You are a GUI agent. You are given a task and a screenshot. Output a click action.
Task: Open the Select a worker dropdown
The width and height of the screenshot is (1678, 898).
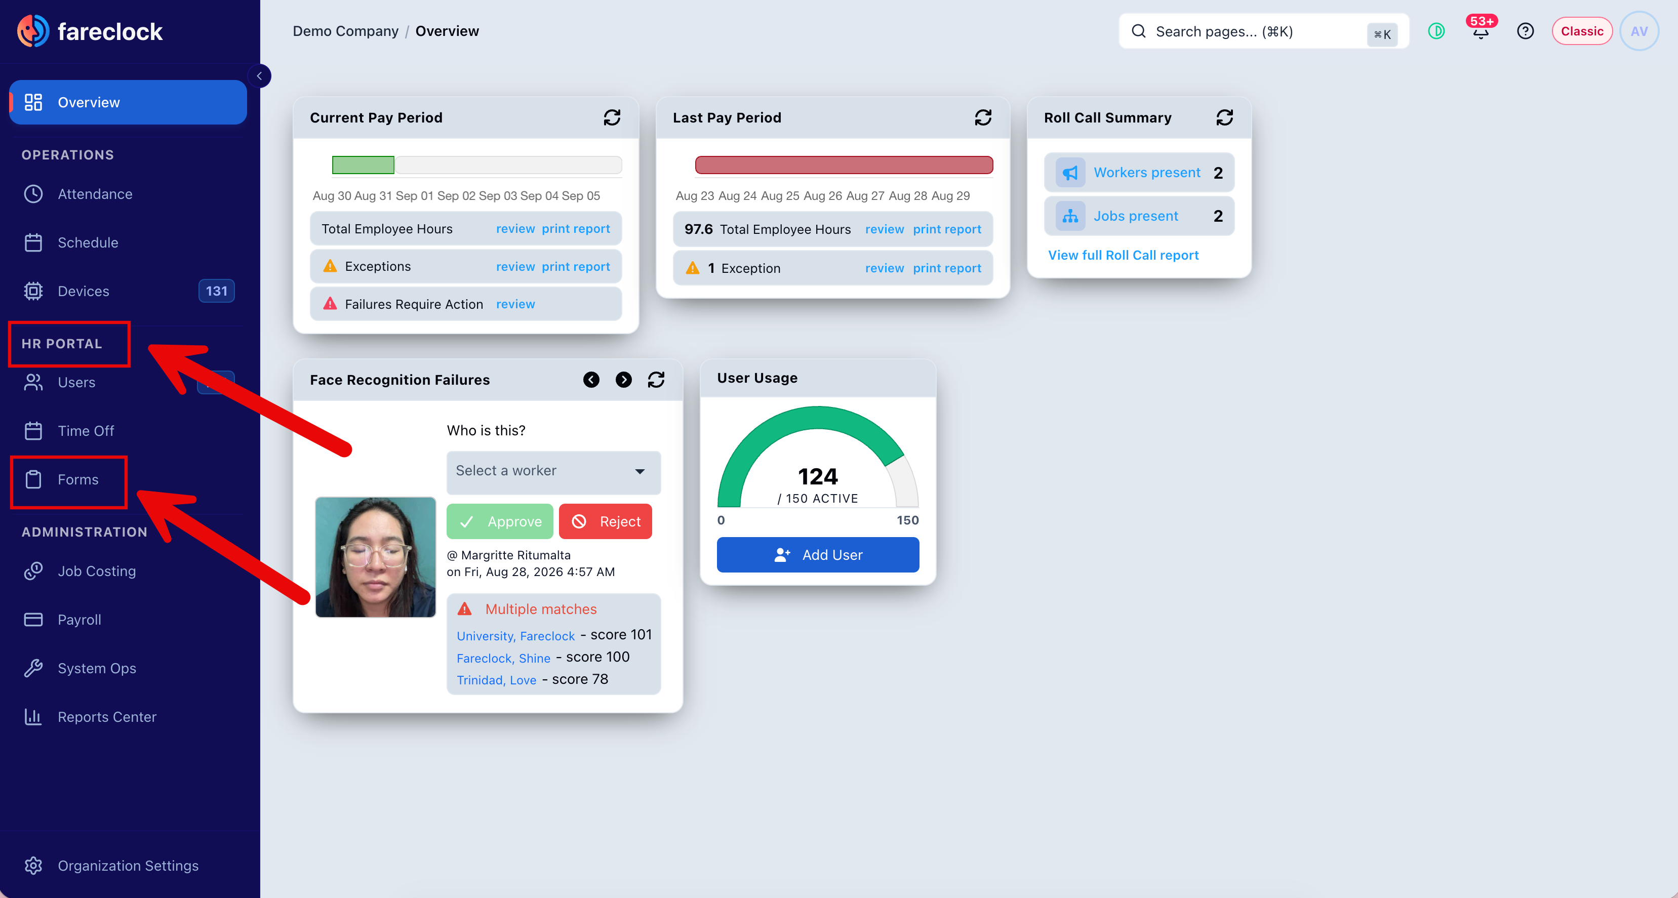click(x=553, y=471)
